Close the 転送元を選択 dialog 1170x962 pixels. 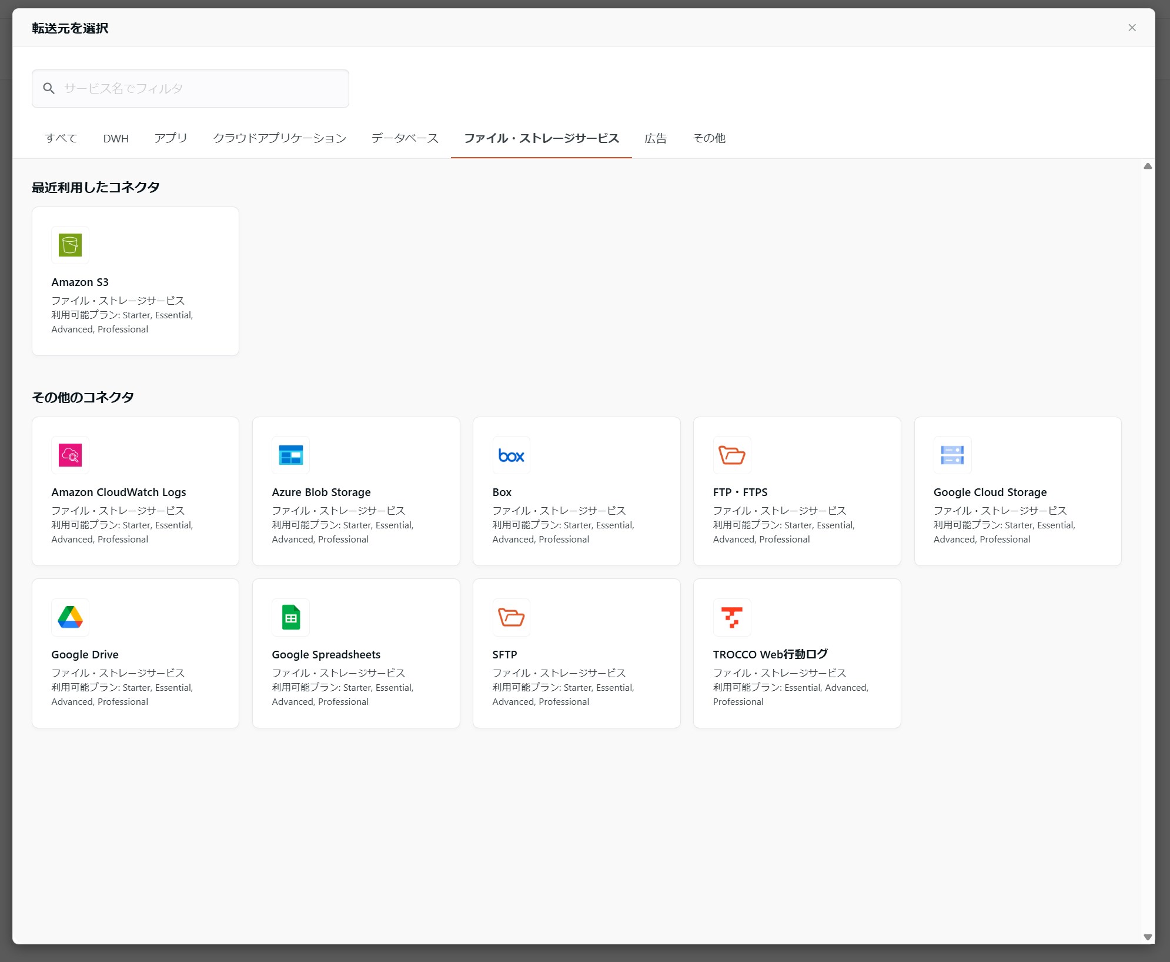pos(1132,28)
